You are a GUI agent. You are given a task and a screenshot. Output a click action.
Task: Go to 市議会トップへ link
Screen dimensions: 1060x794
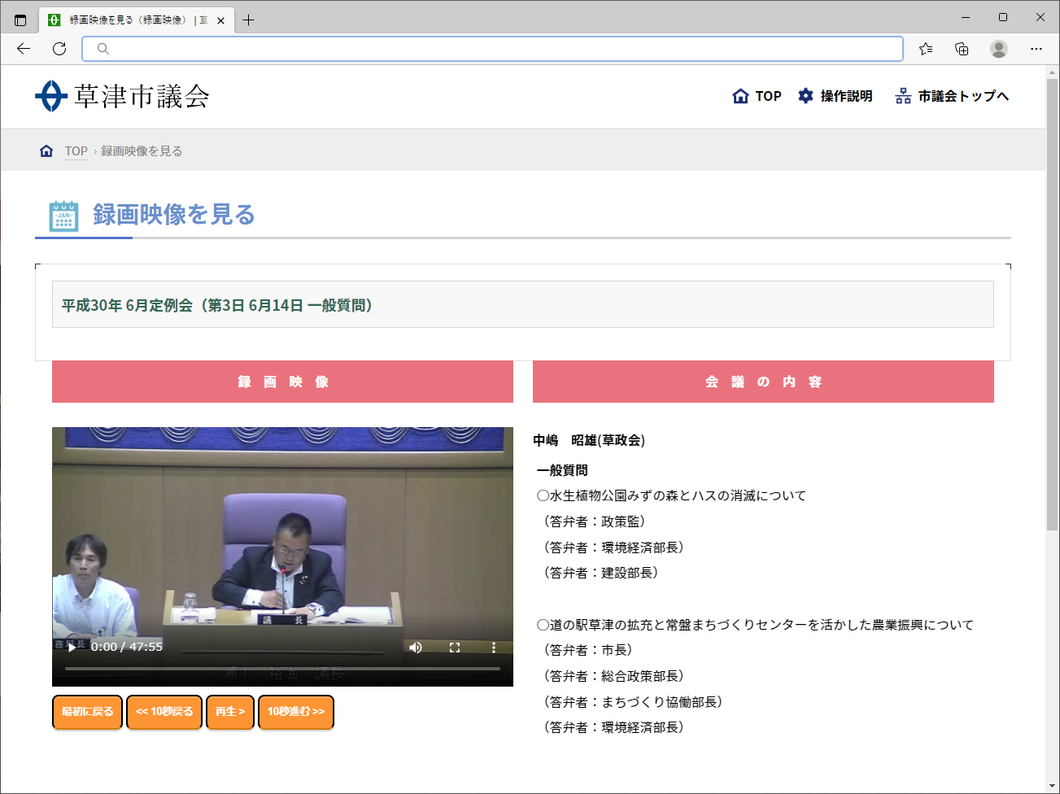click(x=952, y=96)
